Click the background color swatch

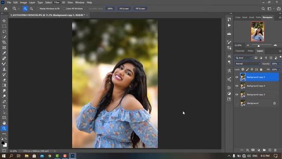pos(6,145)
